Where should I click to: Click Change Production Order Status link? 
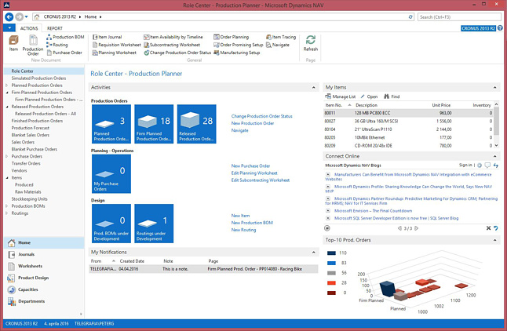pos(261,116)
